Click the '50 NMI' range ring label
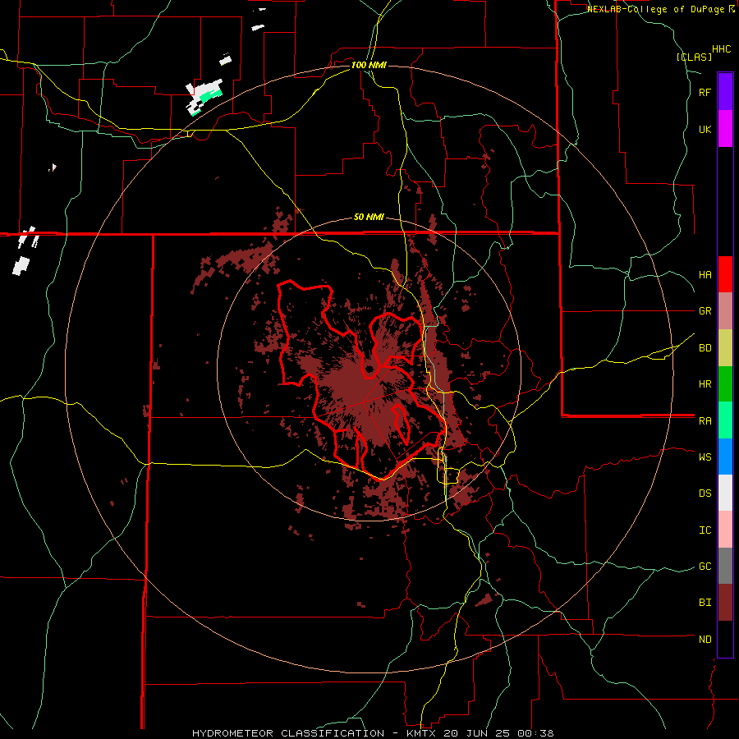739x739 pixels. point(369,218)
